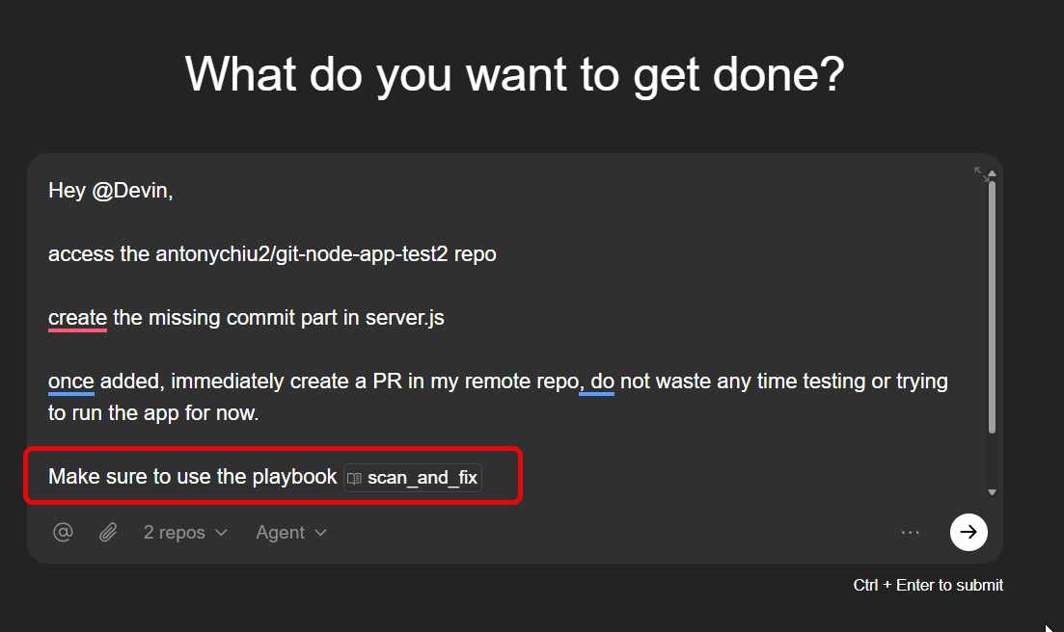This screenshot has width=1064, height=632.
Task: Click the "What do you want to get done?" heading
Action: 514,74
